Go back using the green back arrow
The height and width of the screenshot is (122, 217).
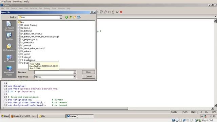tap(66, 17)
